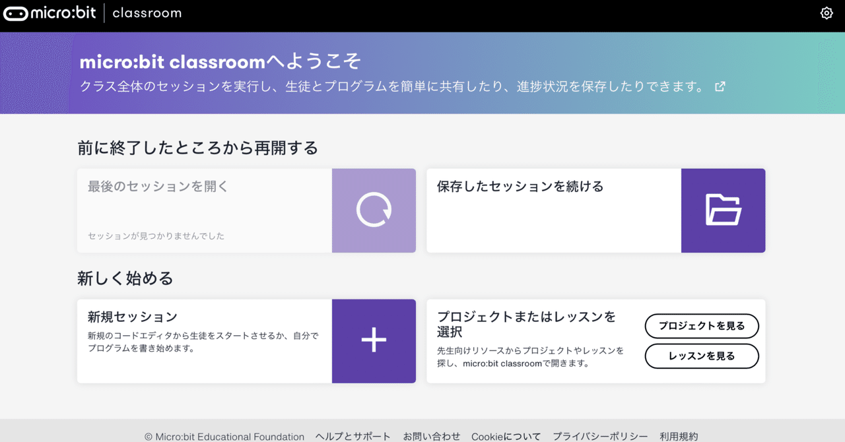Click the micro:bit logo in the header

(49, 13)
